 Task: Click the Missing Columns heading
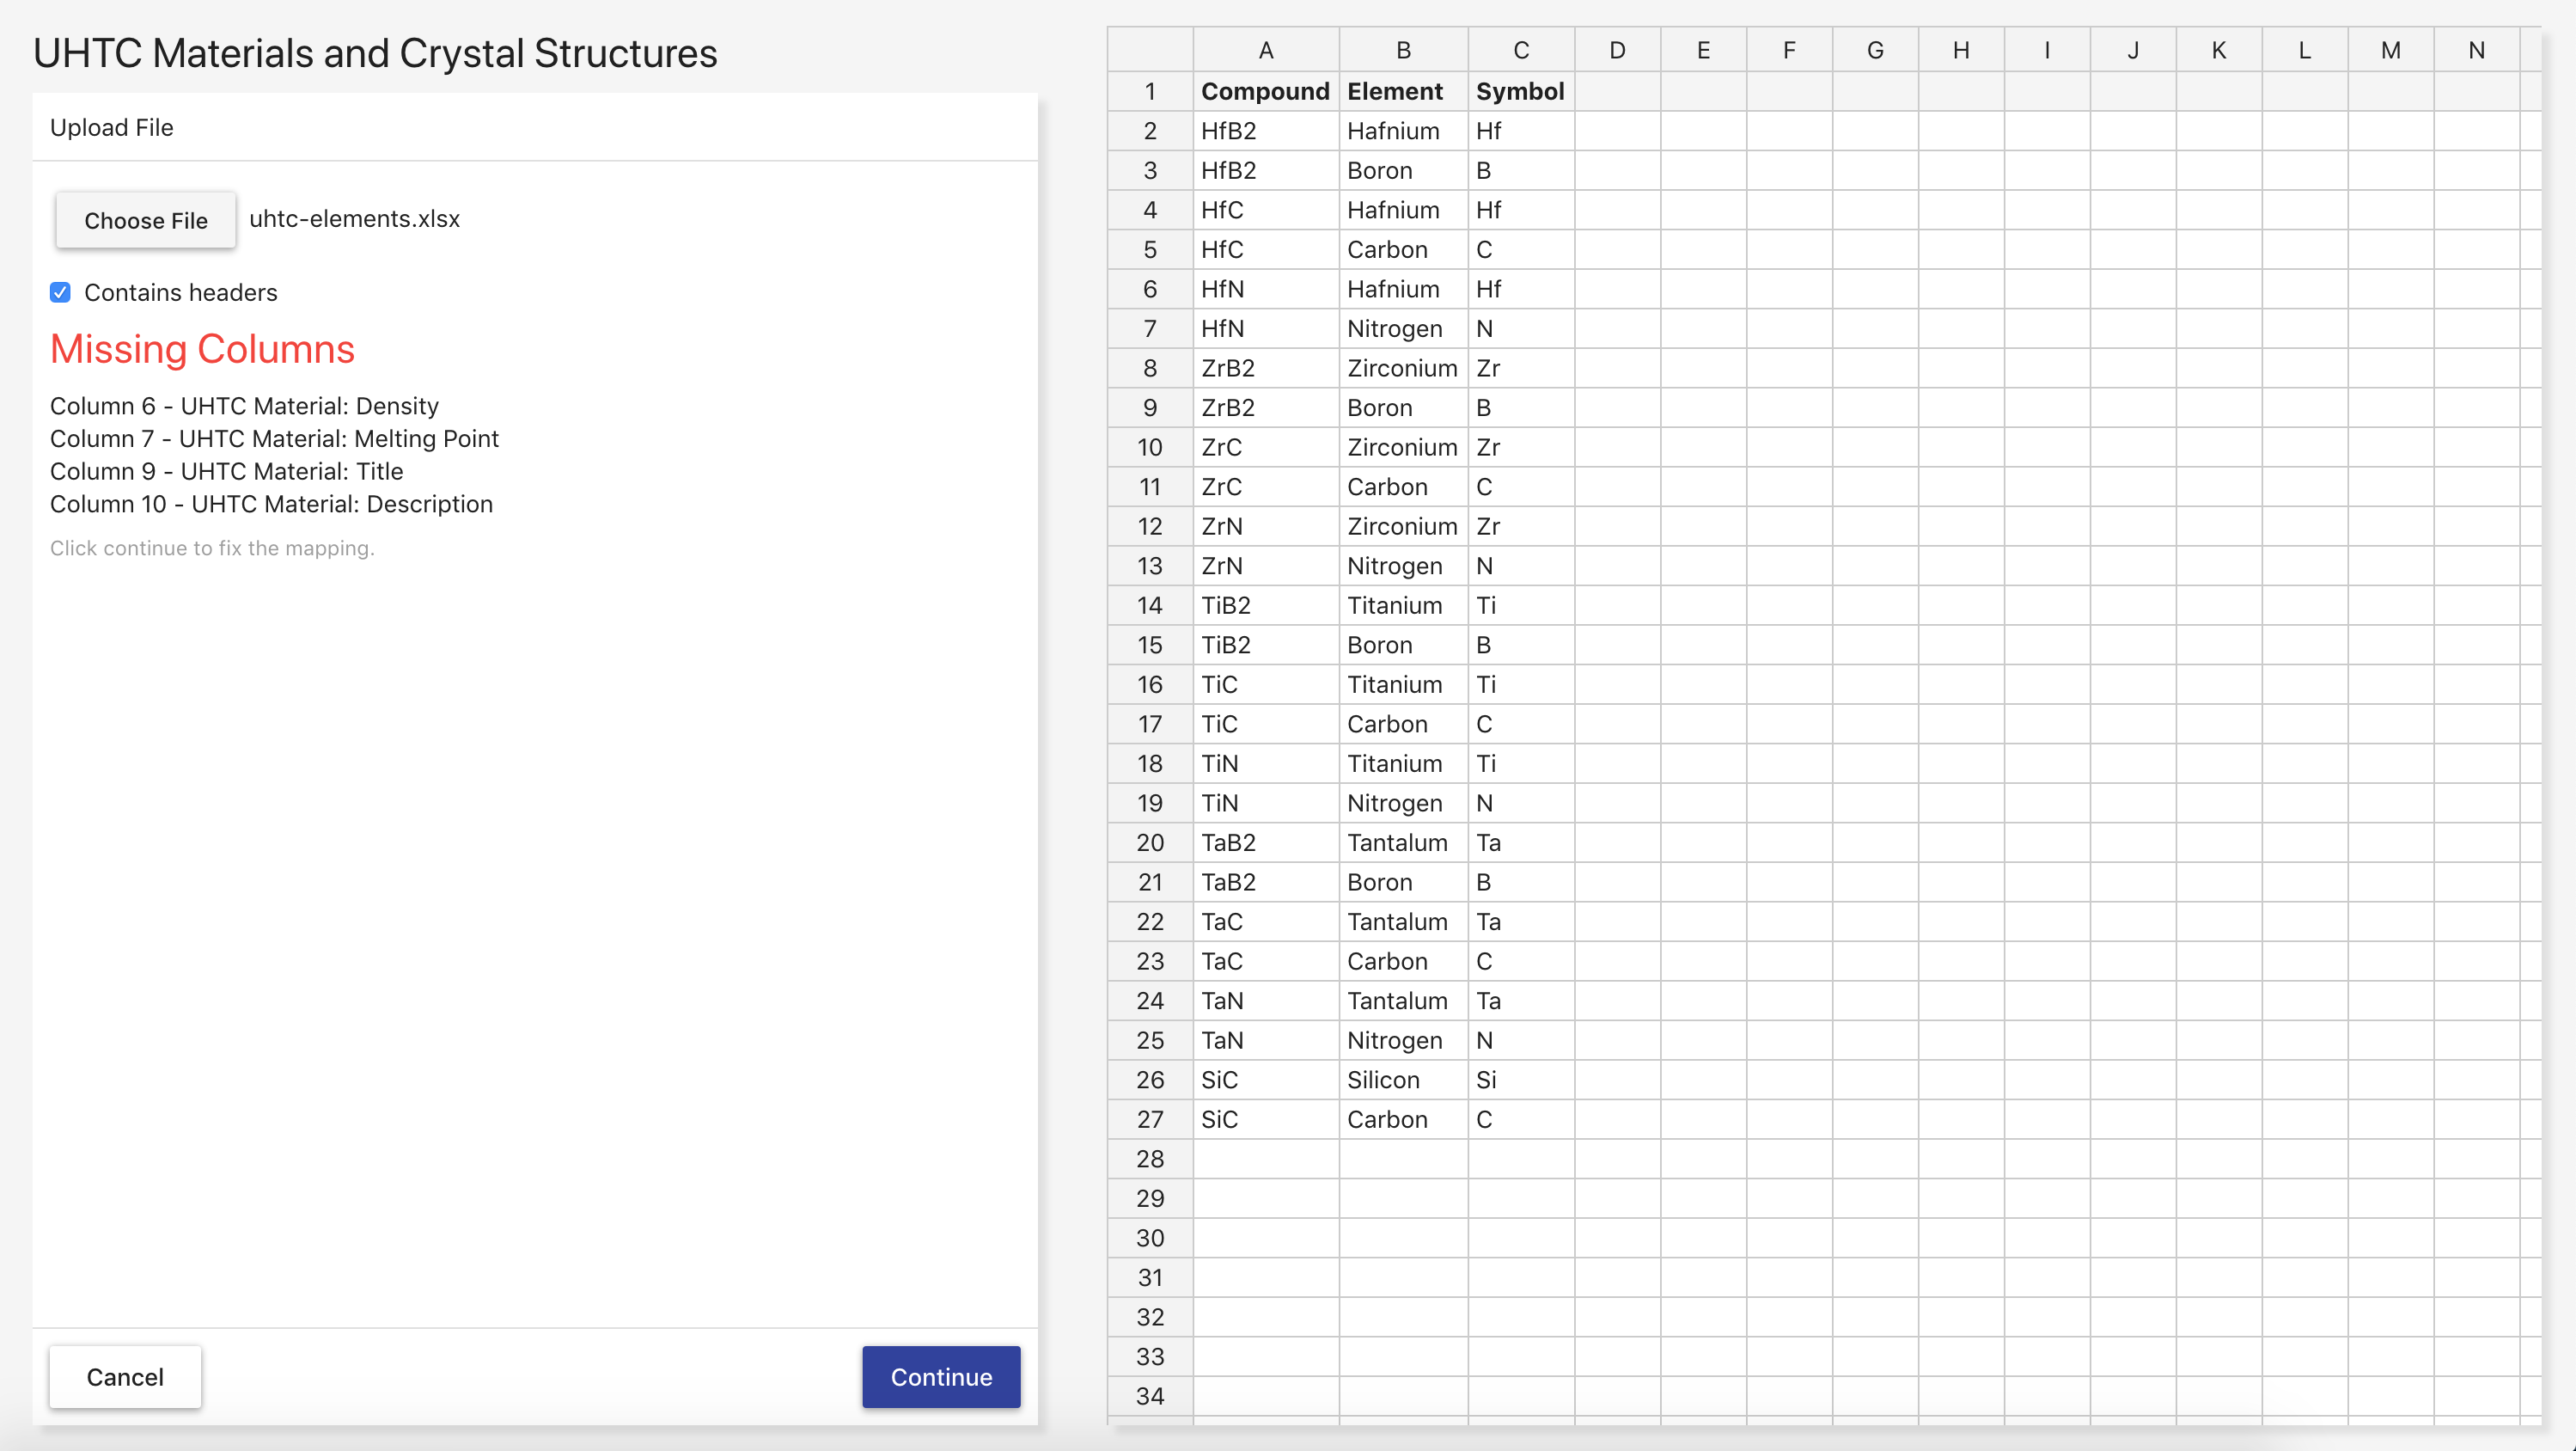(x=202, y=349)
